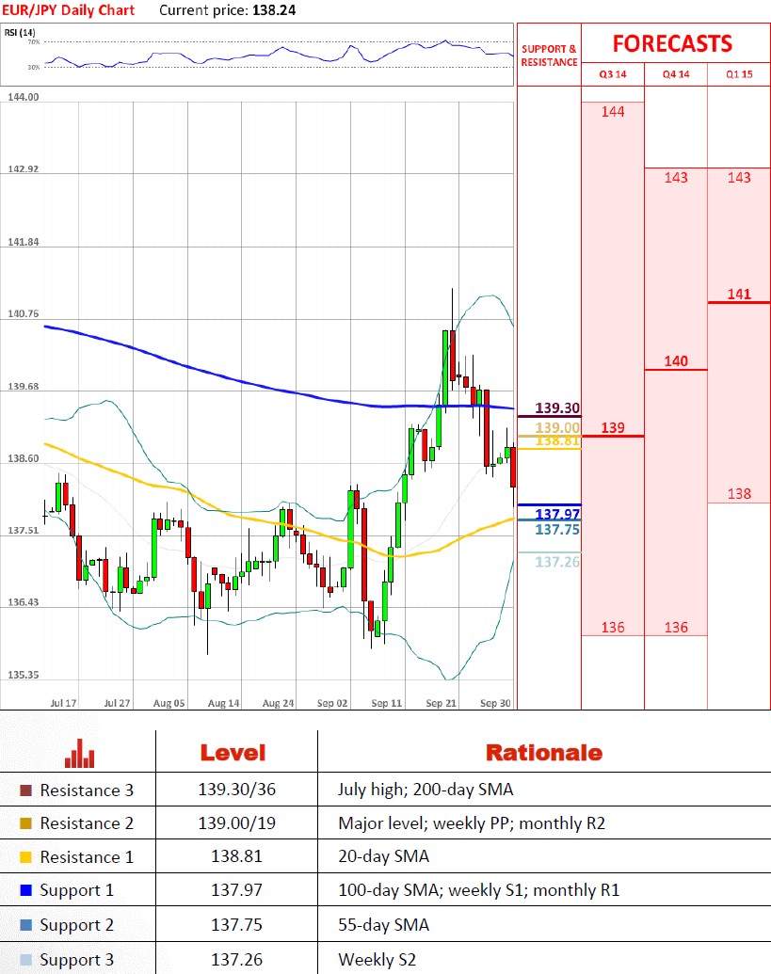Click the Aug 14 date label on x-axis
This screenshot has height=974, width=771.
point(224,703)
